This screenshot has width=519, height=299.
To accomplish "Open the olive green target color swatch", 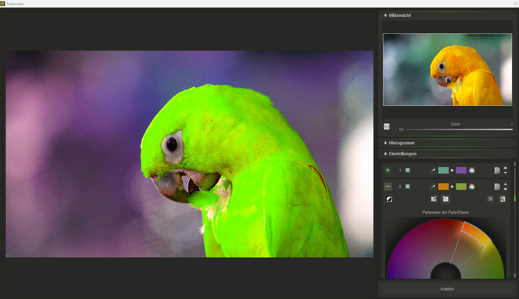I will 461,187.
